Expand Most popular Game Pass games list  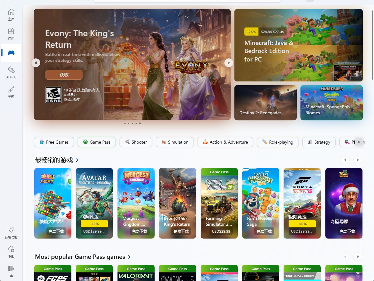point(129,257)
